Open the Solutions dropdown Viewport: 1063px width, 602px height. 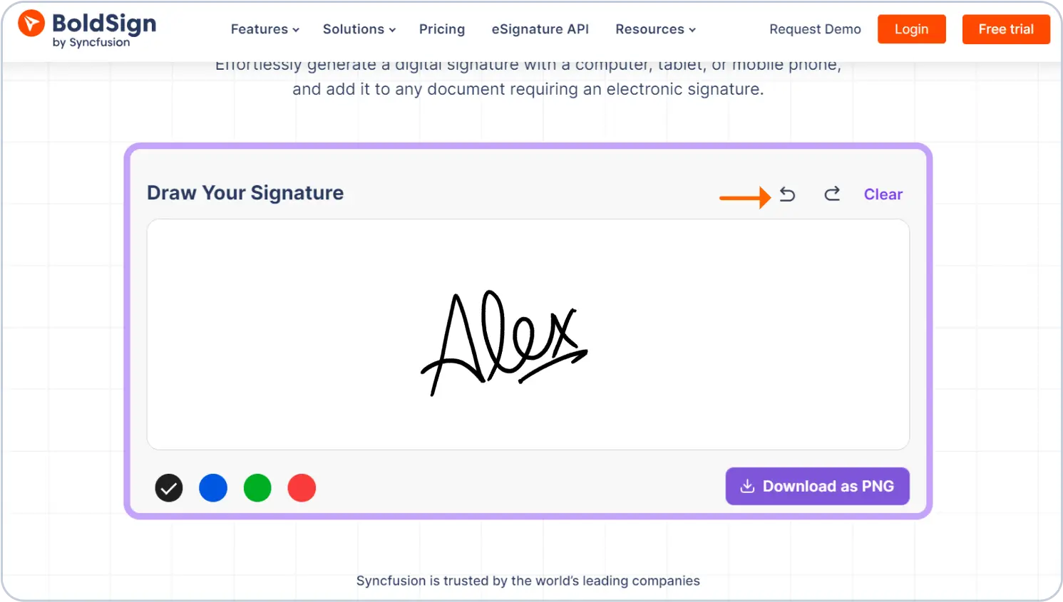click(359, 29)
